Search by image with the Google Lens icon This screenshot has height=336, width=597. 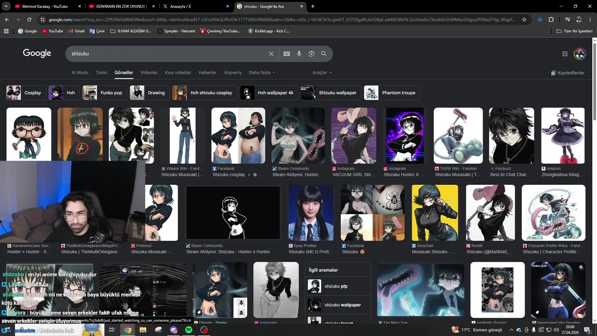(312, 54)
